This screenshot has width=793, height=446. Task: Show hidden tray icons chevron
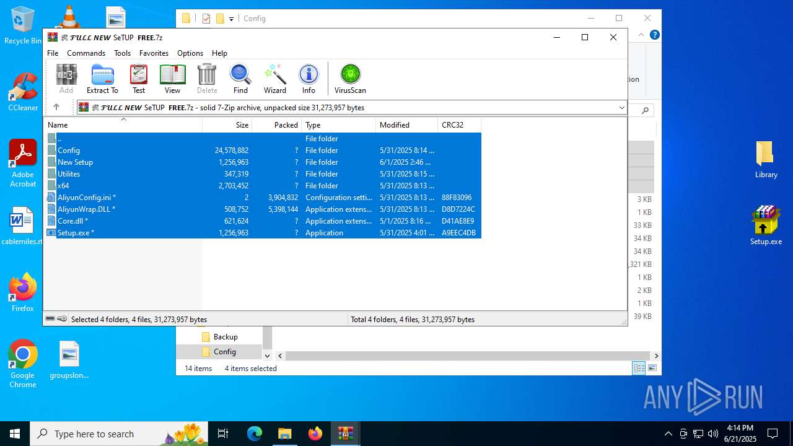click(668, 434)
